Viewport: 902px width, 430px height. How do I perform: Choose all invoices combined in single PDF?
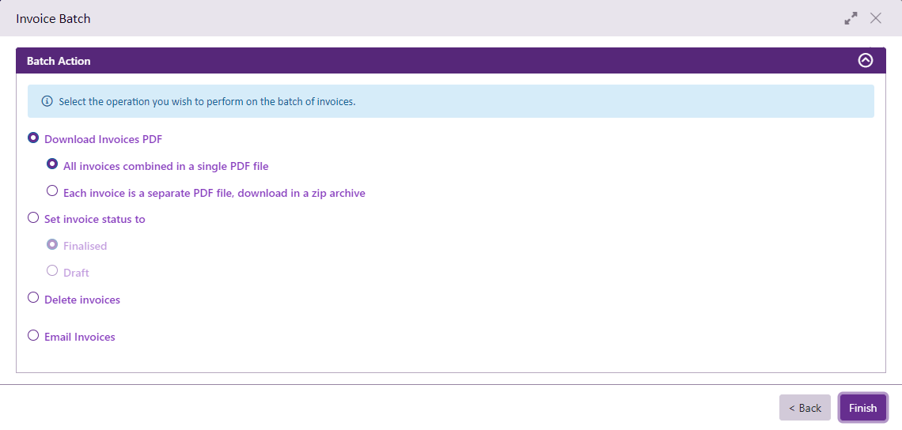click(52, 164)
